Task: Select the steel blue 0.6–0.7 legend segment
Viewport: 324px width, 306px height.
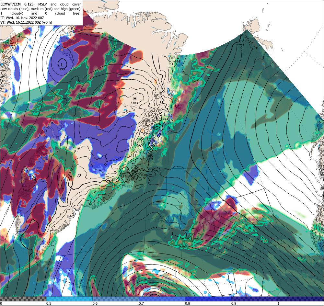Action: tap(116, 299)
